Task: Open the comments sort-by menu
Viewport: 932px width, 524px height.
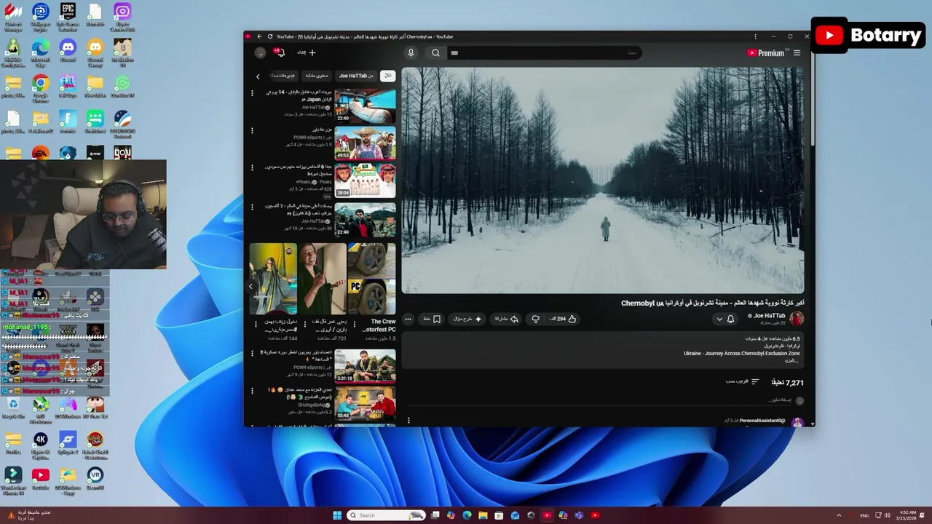Action: 743,381
